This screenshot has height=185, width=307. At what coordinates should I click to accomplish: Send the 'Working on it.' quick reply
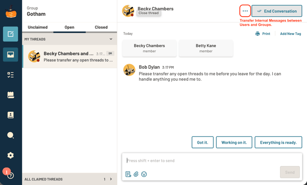click(234, 142)
